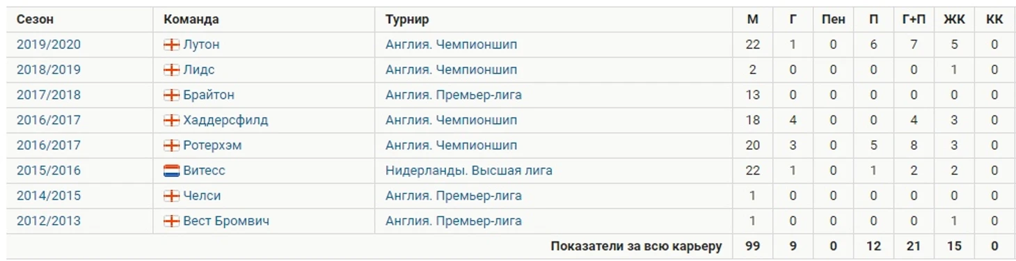Open the Хаддерсфилд team link
Screen dimensions: 1016x261
[x=225, y=120]
